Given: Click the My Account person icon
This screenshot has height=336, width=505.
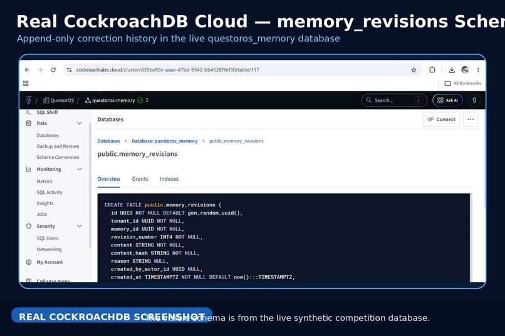Looking at the screenshot, I should pos(29,262).
